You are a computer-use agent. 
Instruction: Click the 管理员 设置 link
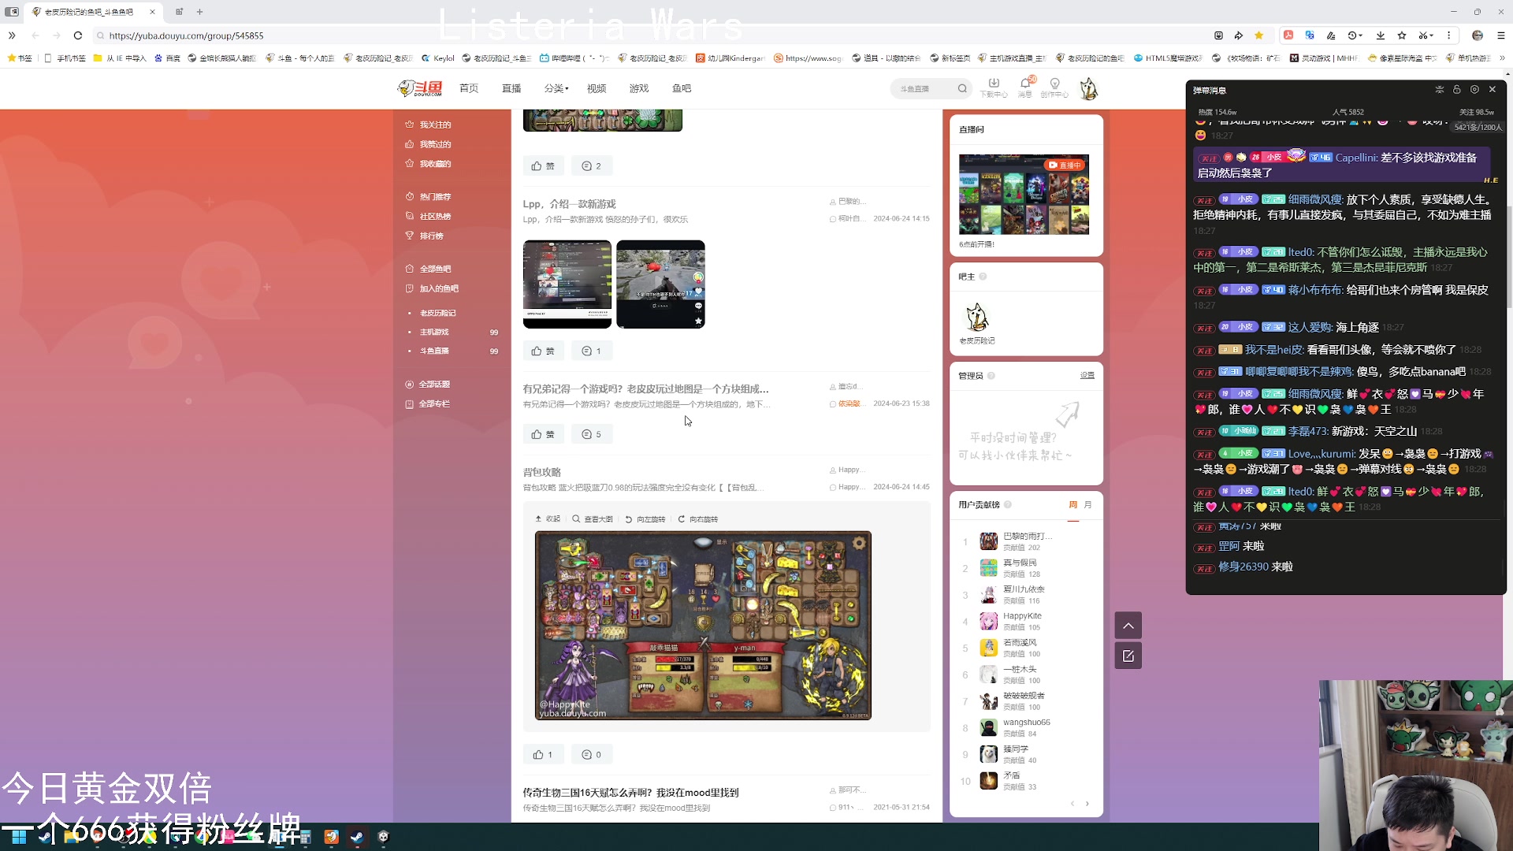click(x=1087, y=376)
